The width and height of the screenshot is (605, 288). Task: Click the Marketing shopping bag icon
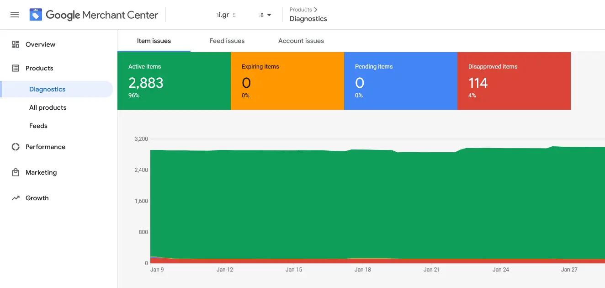16,172
